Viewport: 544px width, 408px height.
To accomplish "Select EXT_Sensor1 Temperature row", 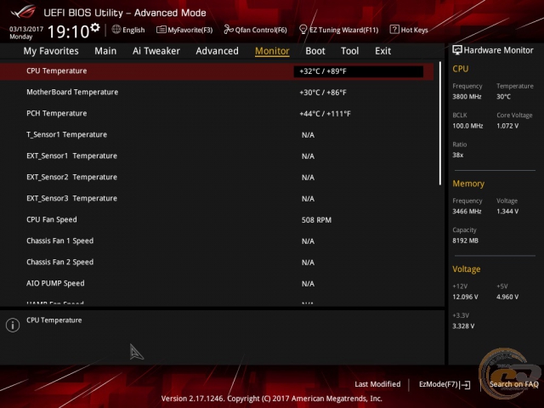I will point(217,156).
